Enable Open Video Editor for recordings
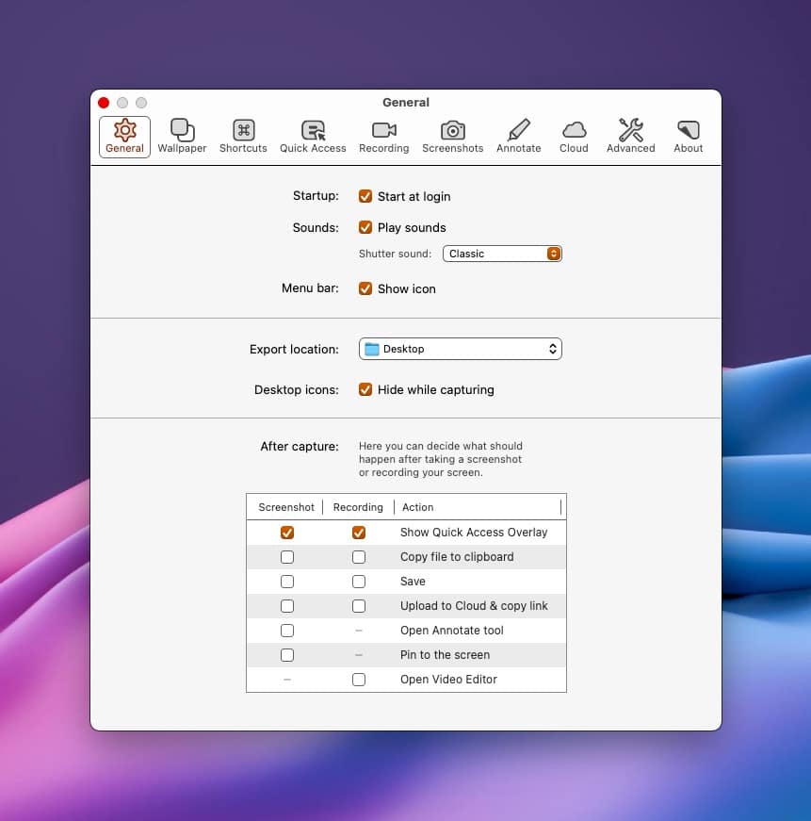Image resolution: width=811 pixels, height=821 pixels. coord(359,680)
